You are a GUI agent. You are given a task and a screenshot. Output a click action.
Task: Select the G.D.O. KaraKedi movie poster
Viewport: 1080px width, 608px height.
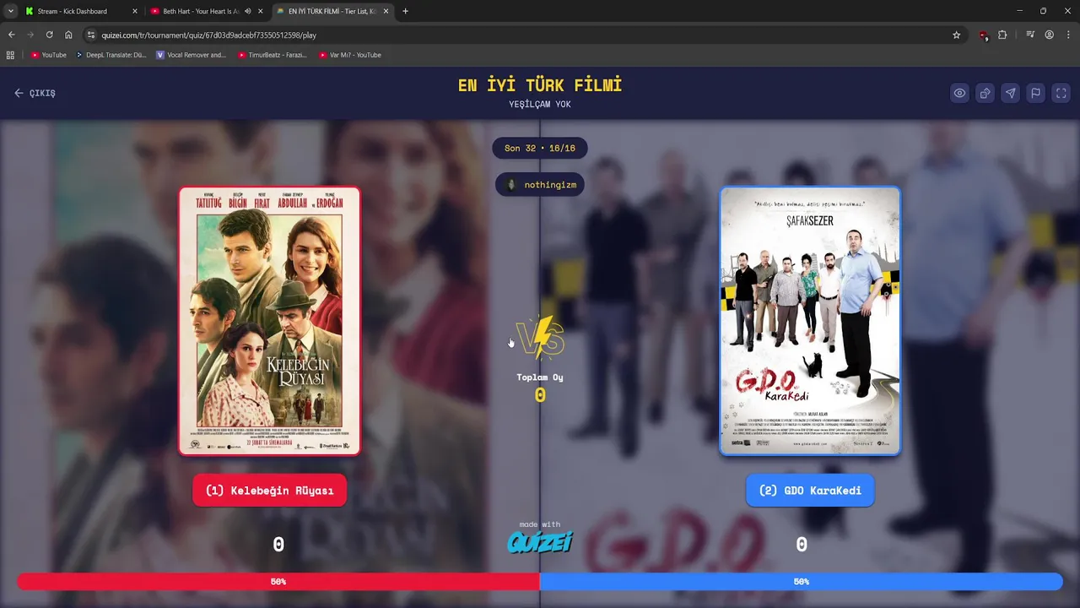810,321
